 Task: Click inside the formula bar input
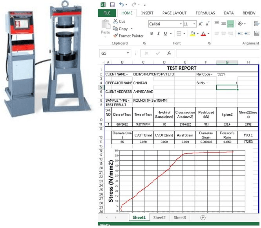tap(217, 53)
